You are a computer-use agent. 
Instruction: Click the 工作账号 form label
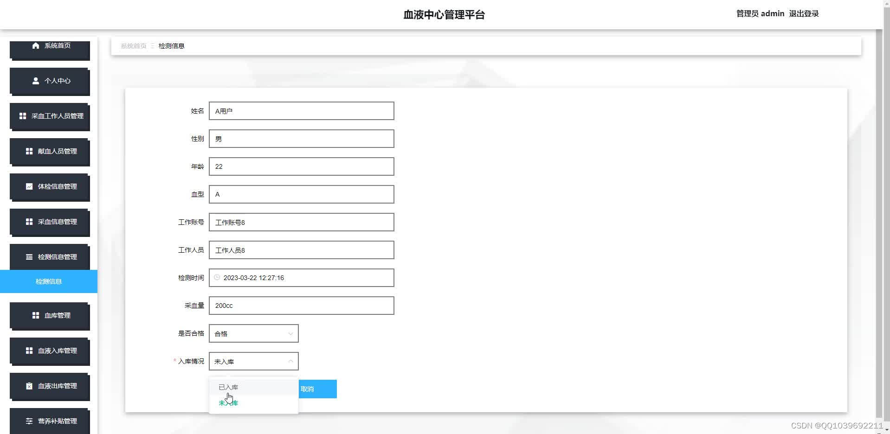pyautogui.click(x=191, y=222)
